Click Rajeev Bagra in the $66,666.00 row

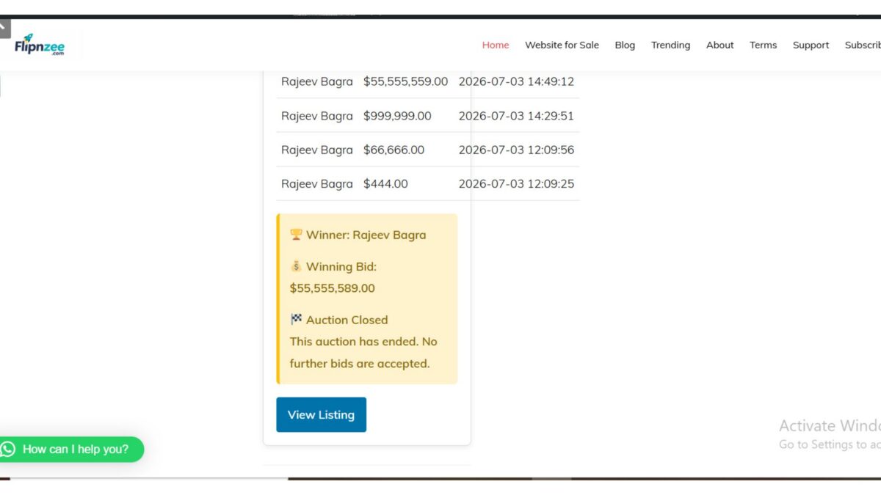point(317,150)
